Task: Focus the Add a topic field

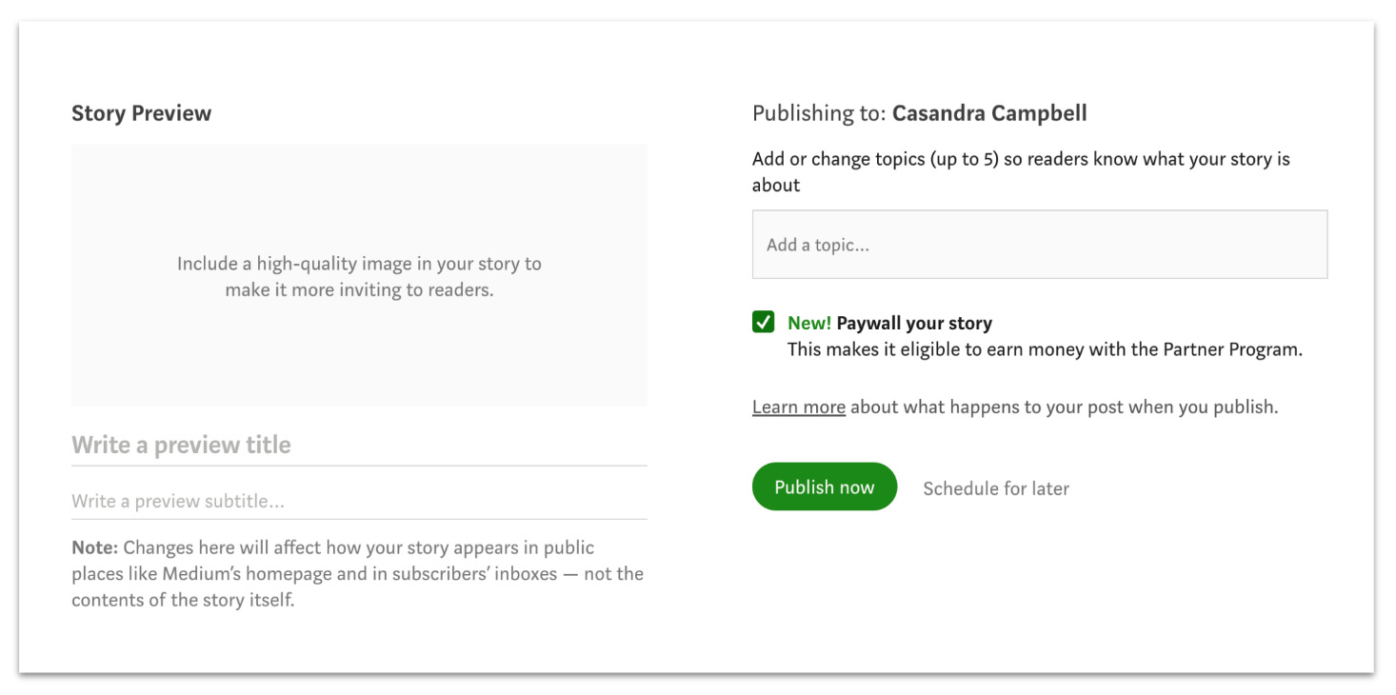Action: [1038, 244]
